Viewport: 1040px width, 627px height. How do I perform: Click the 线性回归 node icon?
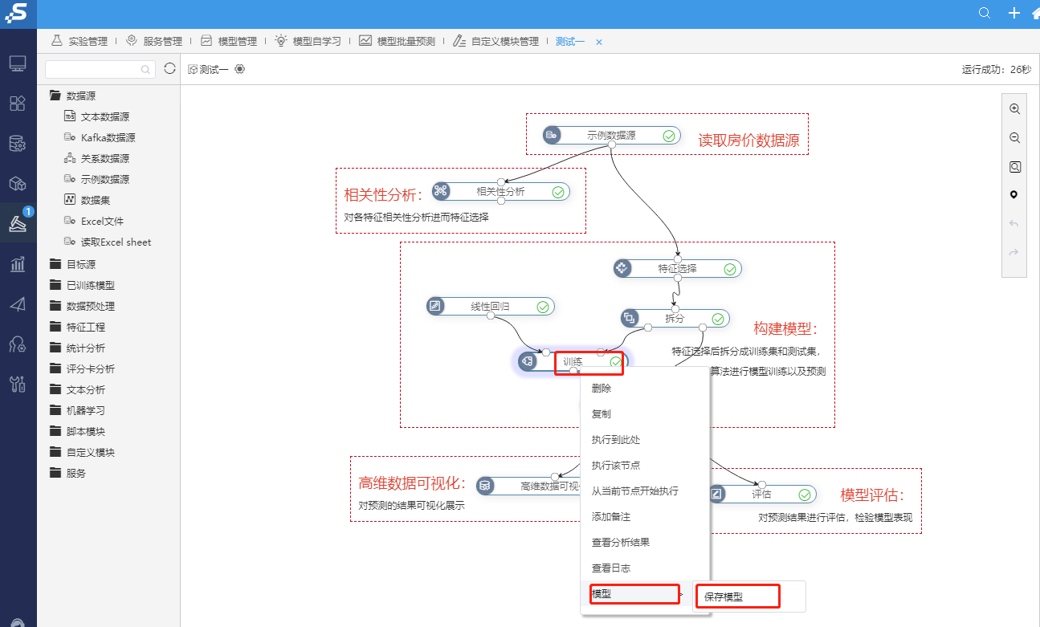(x=434, y=306)
